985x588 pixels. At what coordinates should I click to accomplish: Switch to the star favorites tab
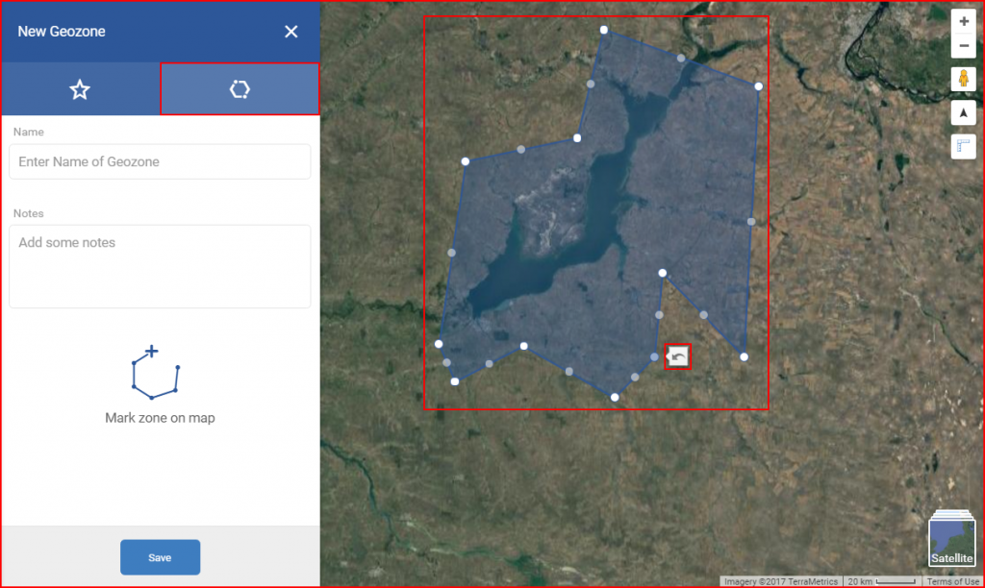81,89
